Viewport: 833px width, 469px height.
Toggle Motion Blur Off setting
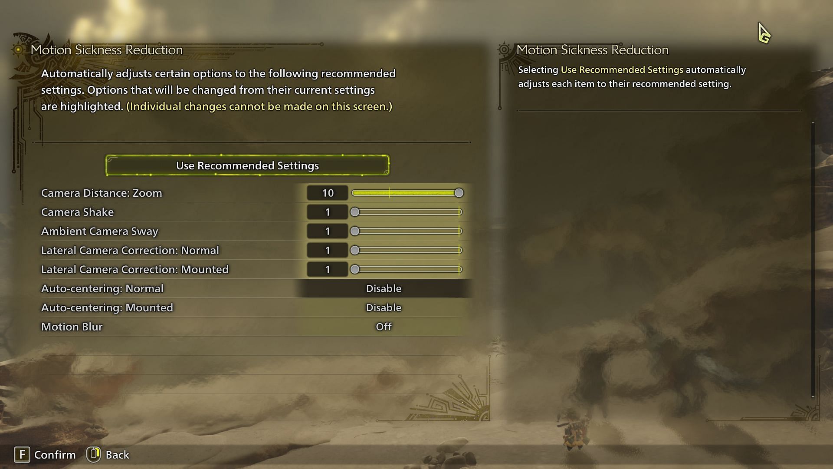[384, 327]
